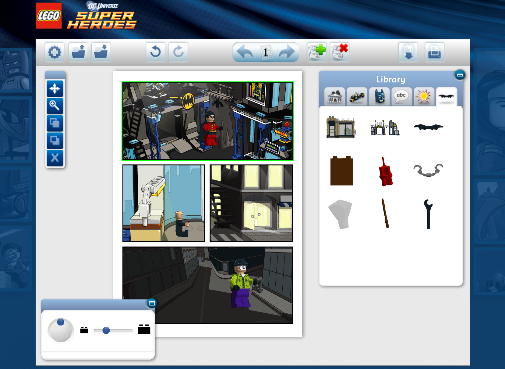Print the comic page
This screenshot has width=505, height=369.
(x=435, y=52)
